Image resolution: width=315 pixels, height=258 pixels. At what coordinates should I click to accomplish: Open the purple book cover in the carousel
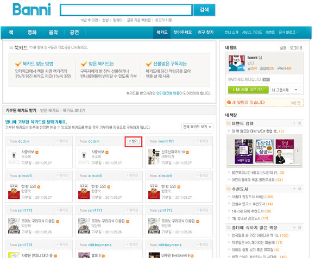coord(244,152)
